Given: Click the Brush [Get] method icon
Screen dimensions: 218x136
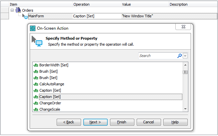Looking at the screenshot, I should [36, 71].
